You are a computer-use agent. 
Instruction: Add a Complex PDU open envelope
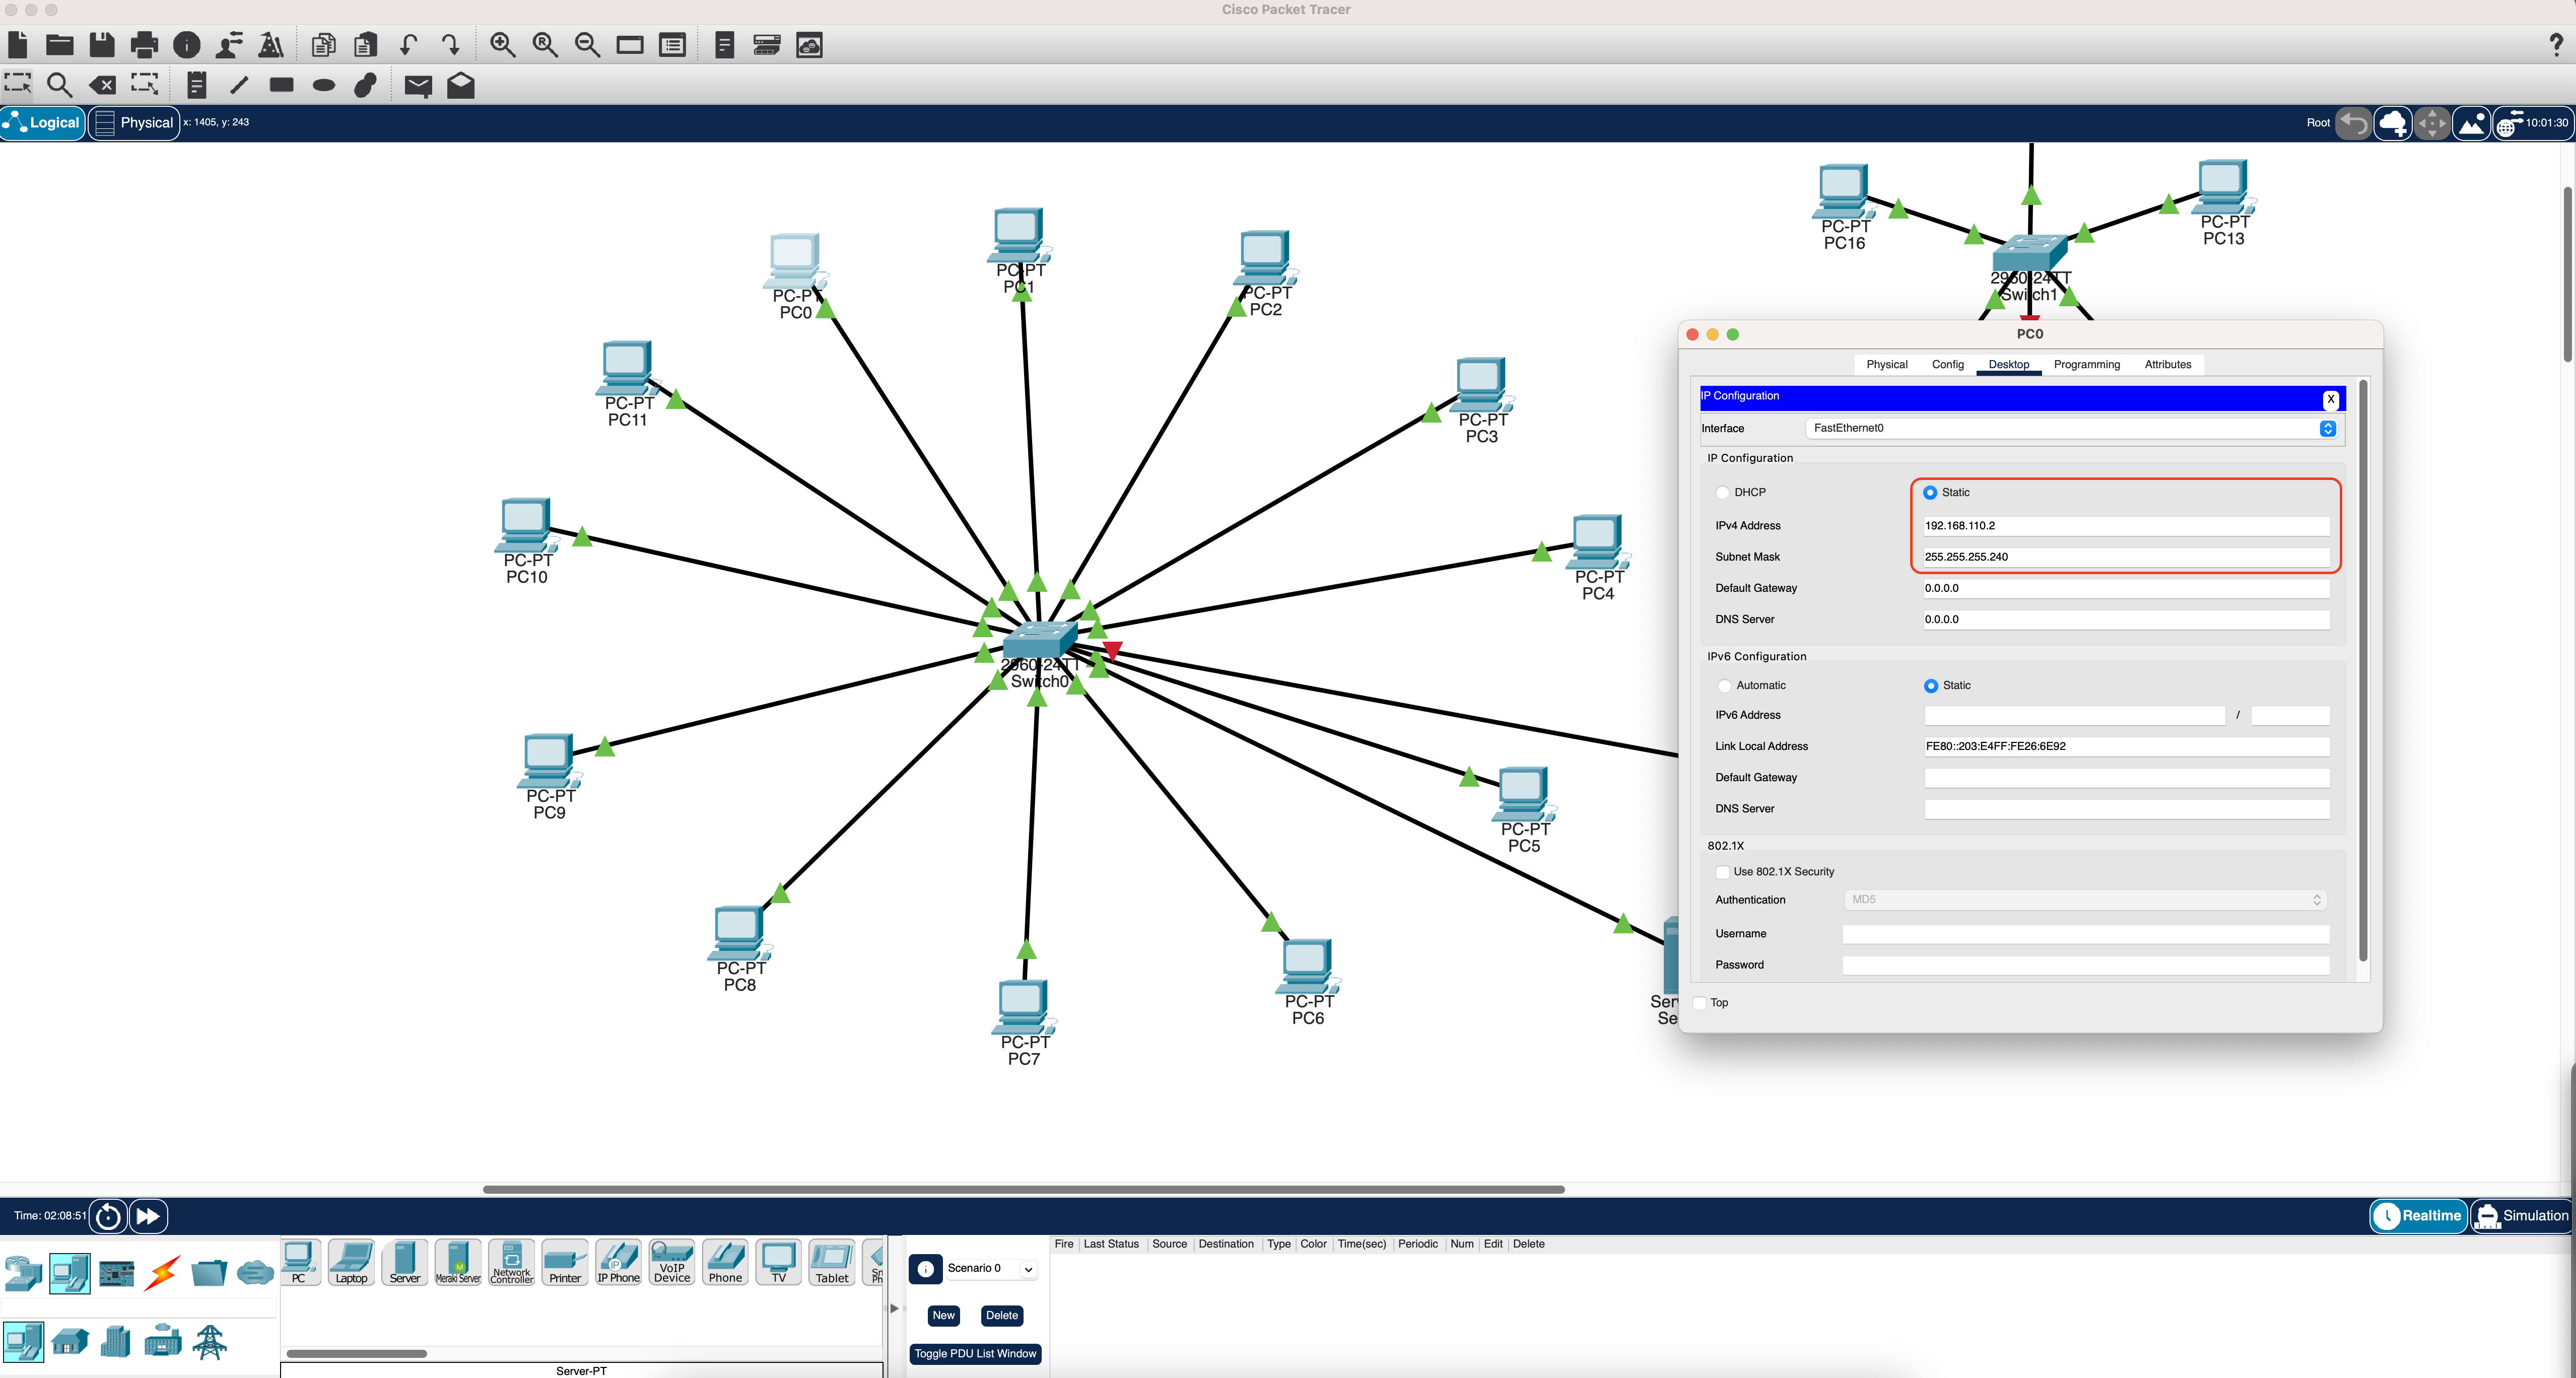coord(461,85)
